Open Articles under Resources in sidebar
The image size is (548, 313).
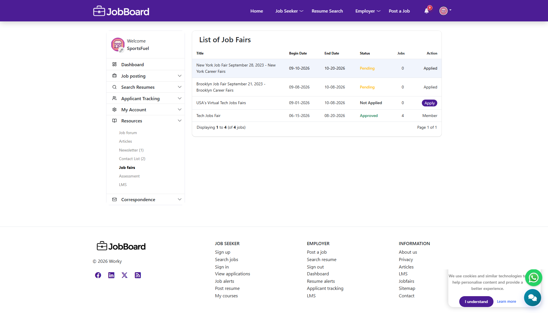pos(125,141)
